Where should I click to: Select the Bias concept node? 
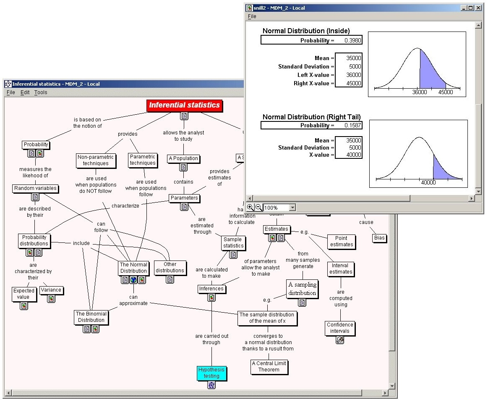pyautogui.click(x=379, y=238)
